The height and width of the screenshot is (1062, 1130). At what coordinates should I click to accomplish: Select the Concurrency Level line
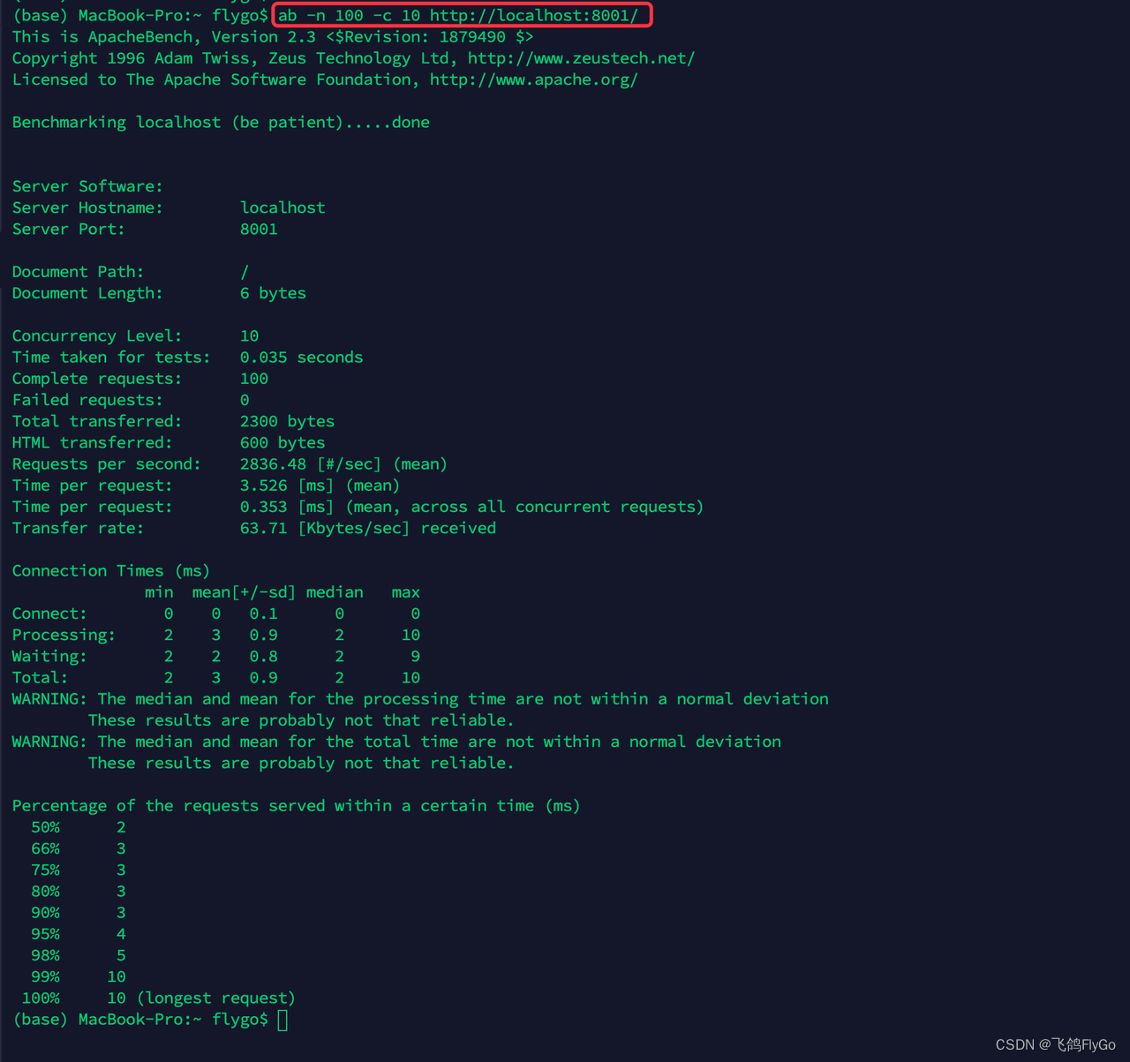pos(131,335)
